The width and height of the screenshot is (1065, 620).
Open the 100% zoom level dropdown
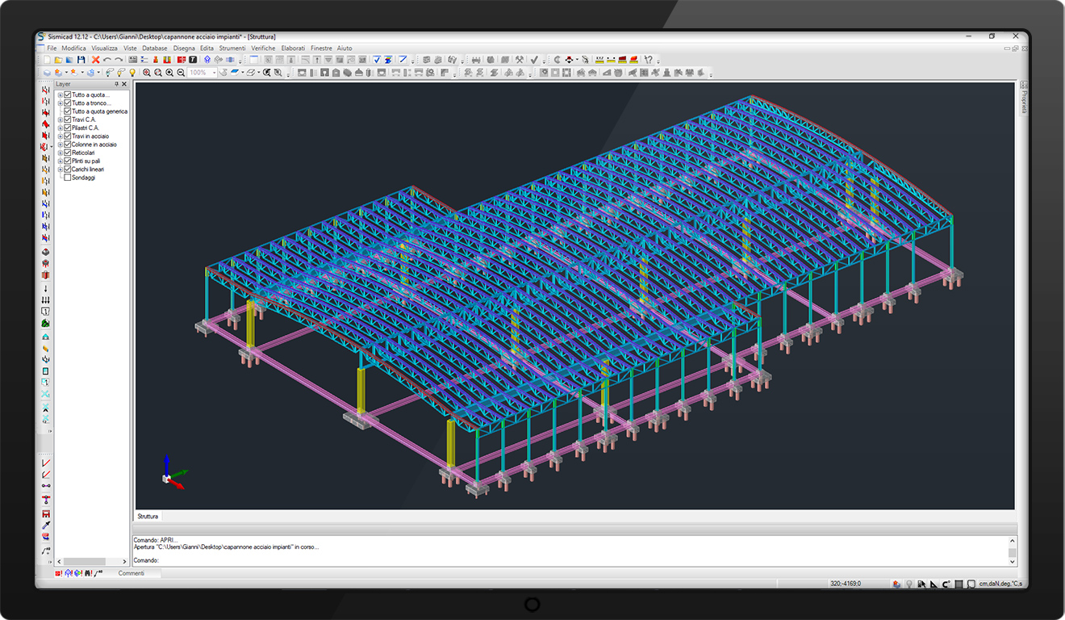(x=214, y=73)
